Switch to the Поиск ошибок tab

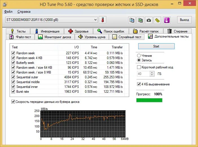(x=111, y=31)
